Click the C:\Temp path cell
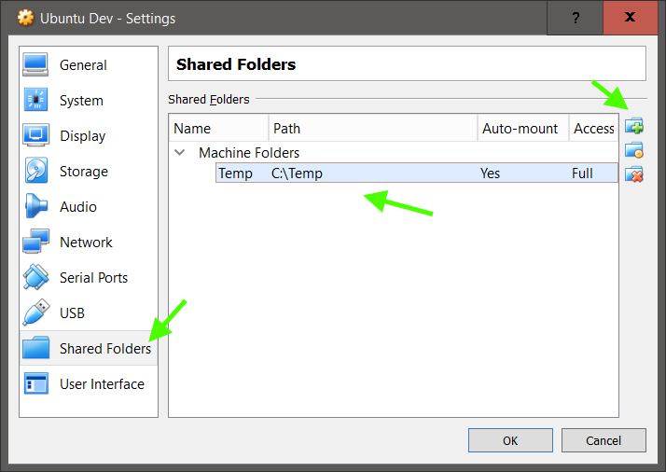 click(297, 174)
